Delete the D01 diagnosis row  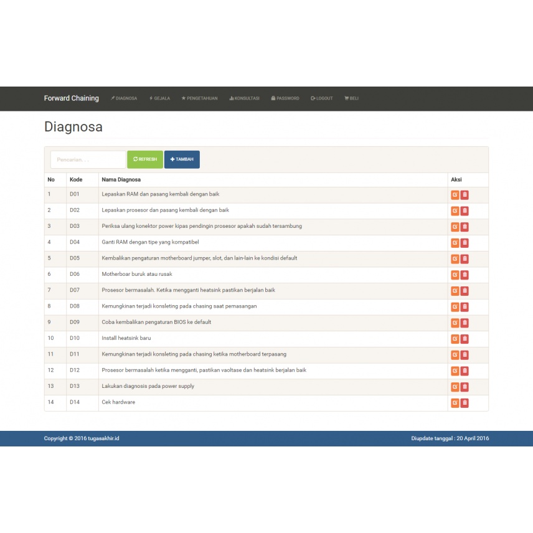pos(465,195)
